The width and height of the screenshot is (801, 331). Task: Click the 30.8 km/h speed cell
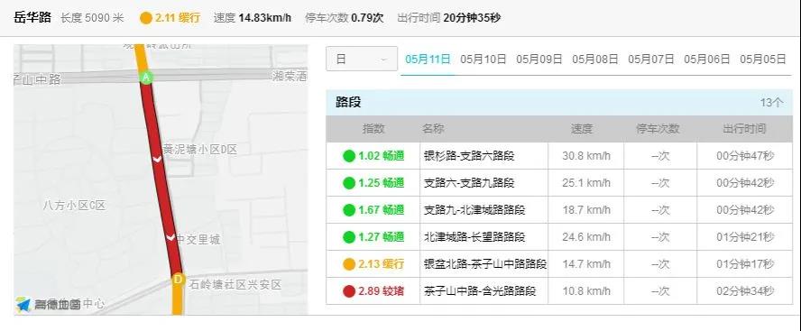click(x=586, y=156)
